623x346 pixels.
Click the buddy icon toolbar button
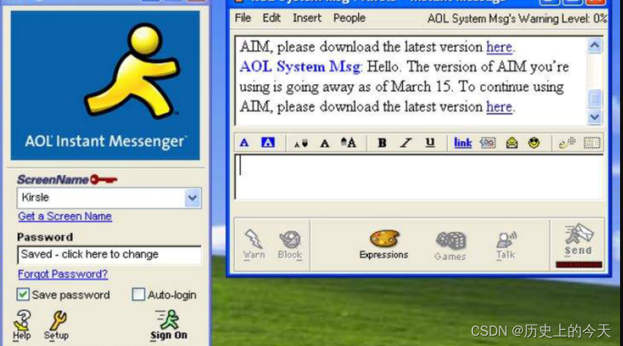pos(567,143)
